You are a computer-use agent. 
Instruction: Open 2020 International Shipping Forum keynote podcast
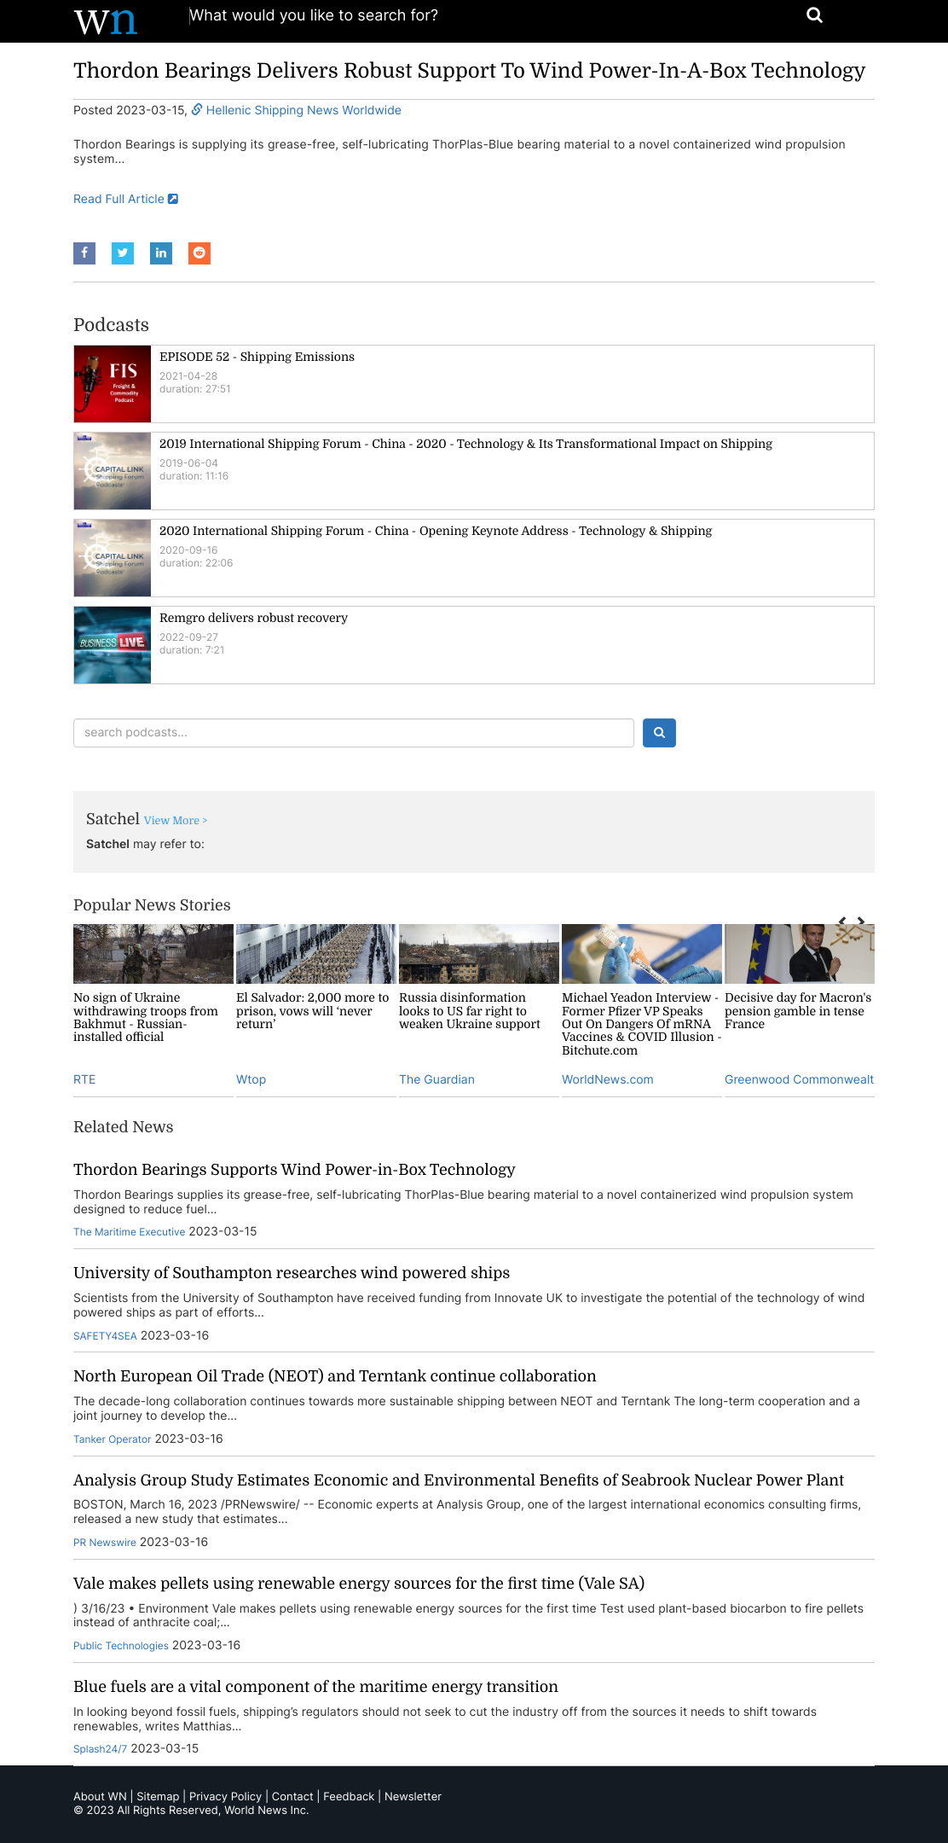pos(436,531)
